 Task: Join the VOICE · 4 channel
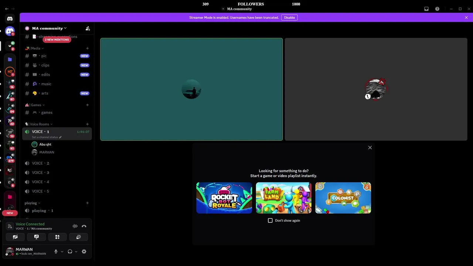pyautogui.click(x=57, y=182)
